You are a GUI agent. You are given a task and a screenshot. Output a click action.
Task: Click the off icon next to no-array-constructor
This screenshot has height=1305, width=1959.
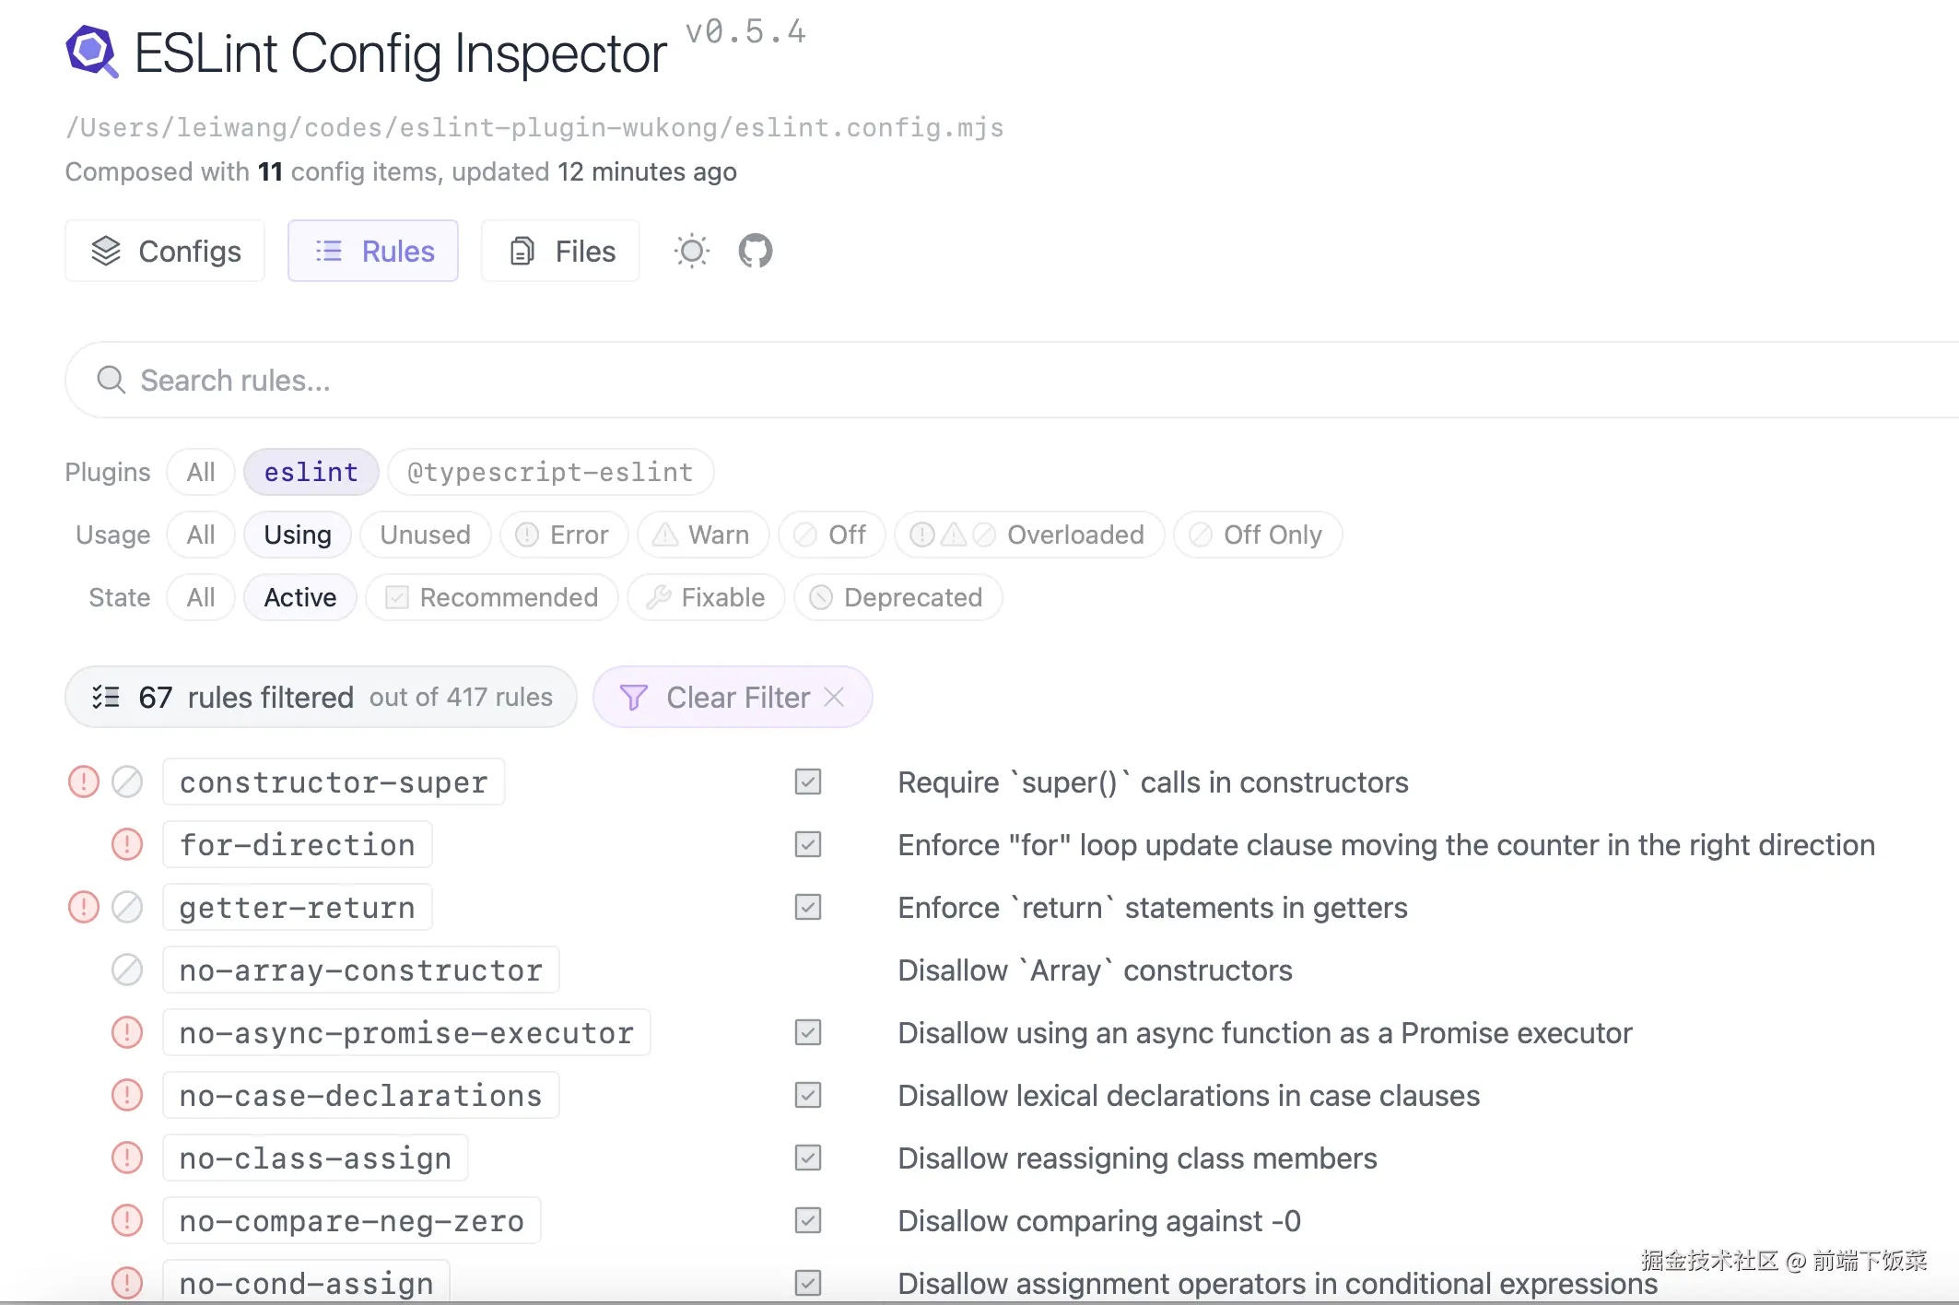127,970
